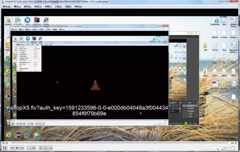This screenshot has height=152, width=240.
Task: Click inner VLC window's pause button in video
Action: coord(13,123)
